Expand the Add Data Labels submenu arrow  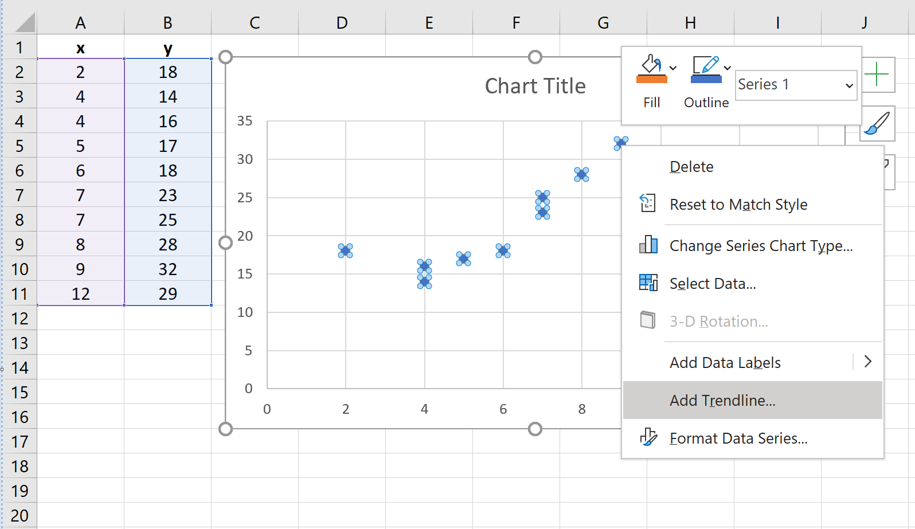867,362
